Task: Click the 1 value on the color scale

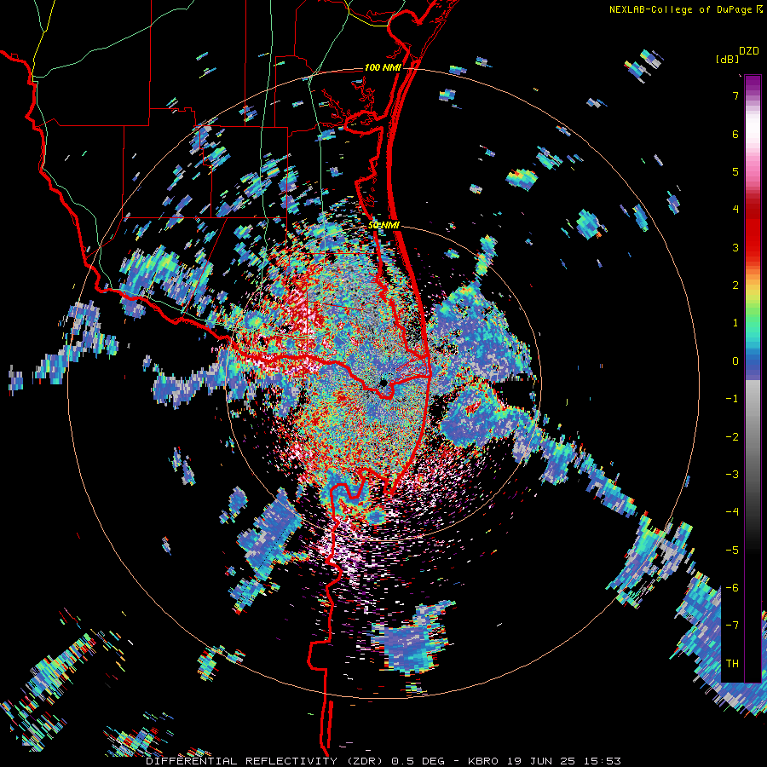Action: click(735, 323)
